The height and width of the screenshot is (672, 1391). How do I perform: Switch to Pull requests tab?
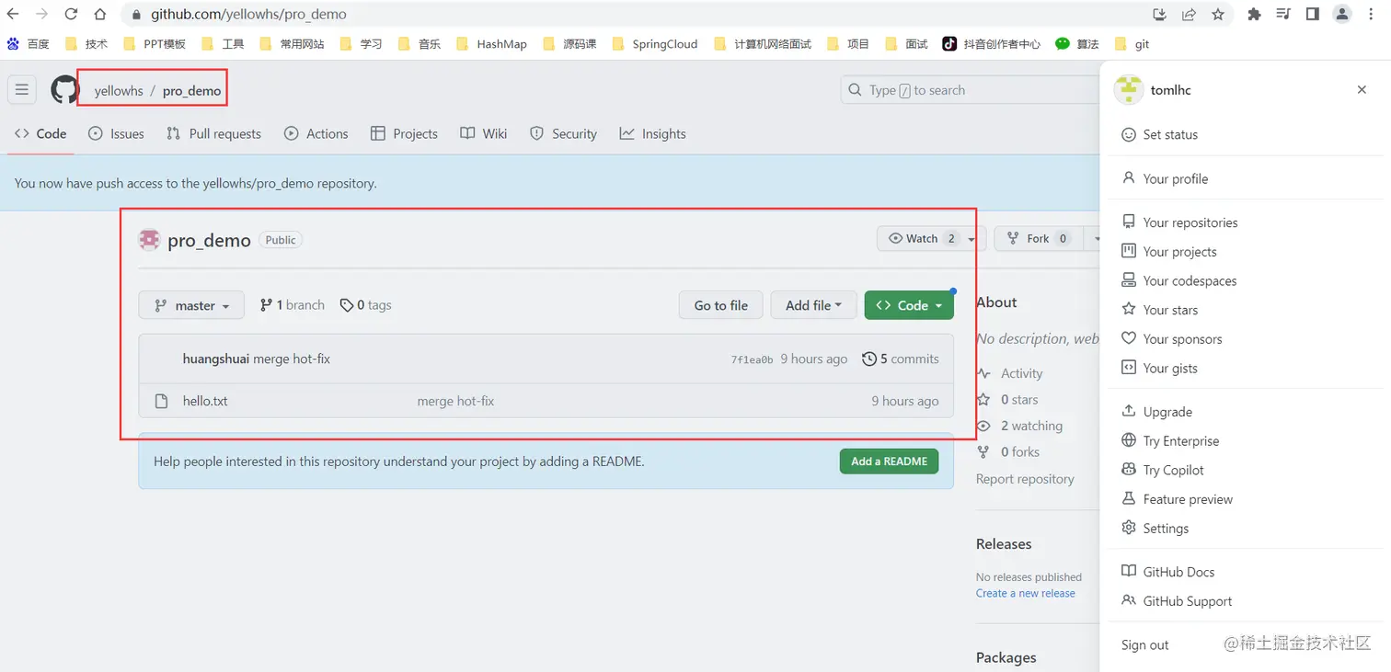click(x=213, y=133)
